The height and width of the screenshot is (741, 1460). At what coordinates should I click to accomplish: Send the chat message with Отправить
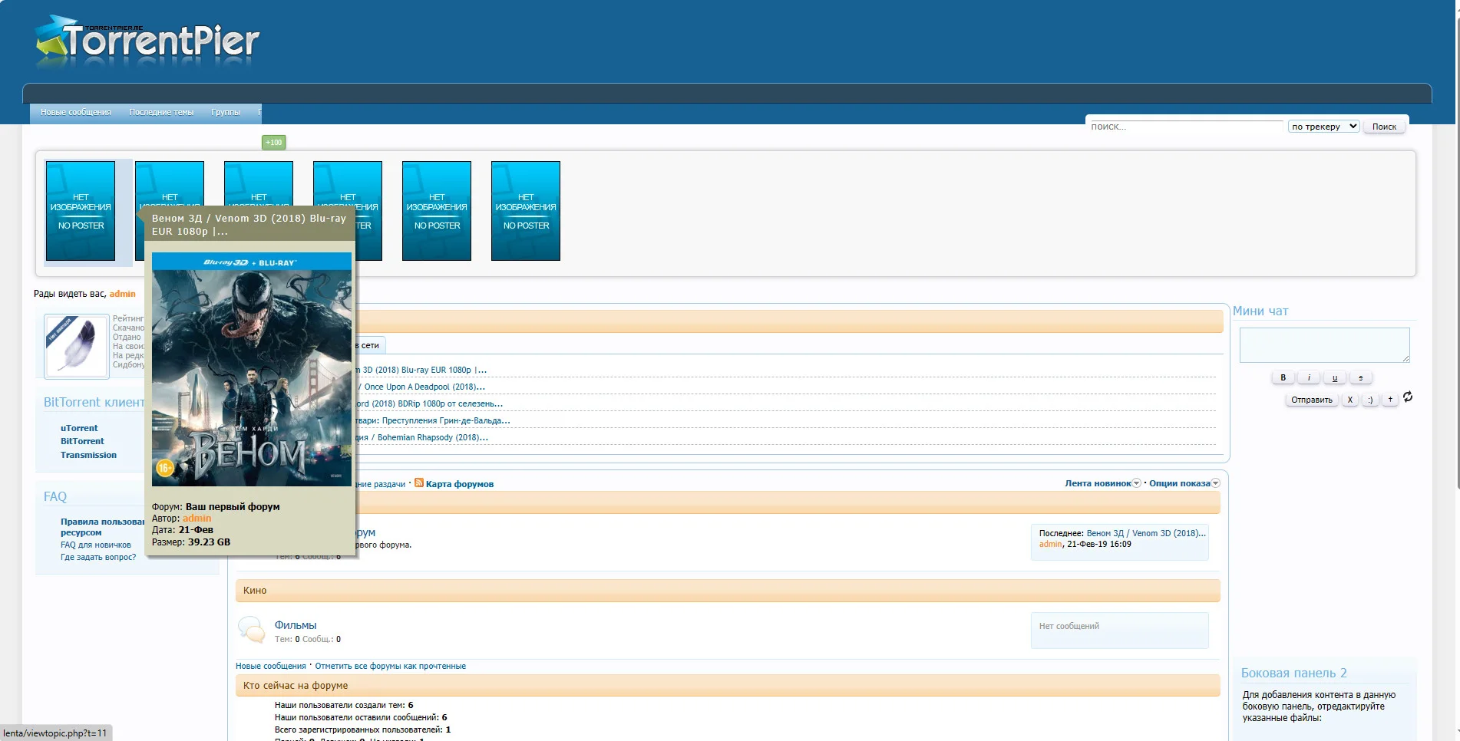pos(1312,400)
